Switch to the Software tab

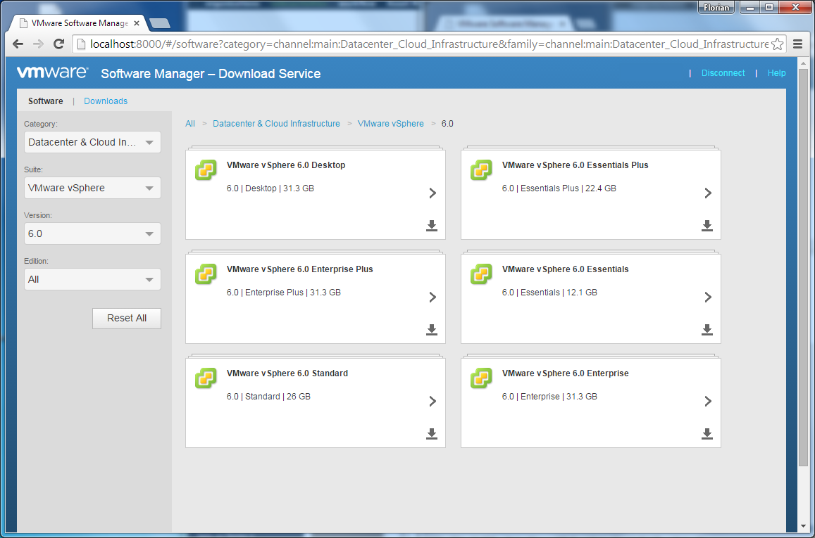point(46,101)
